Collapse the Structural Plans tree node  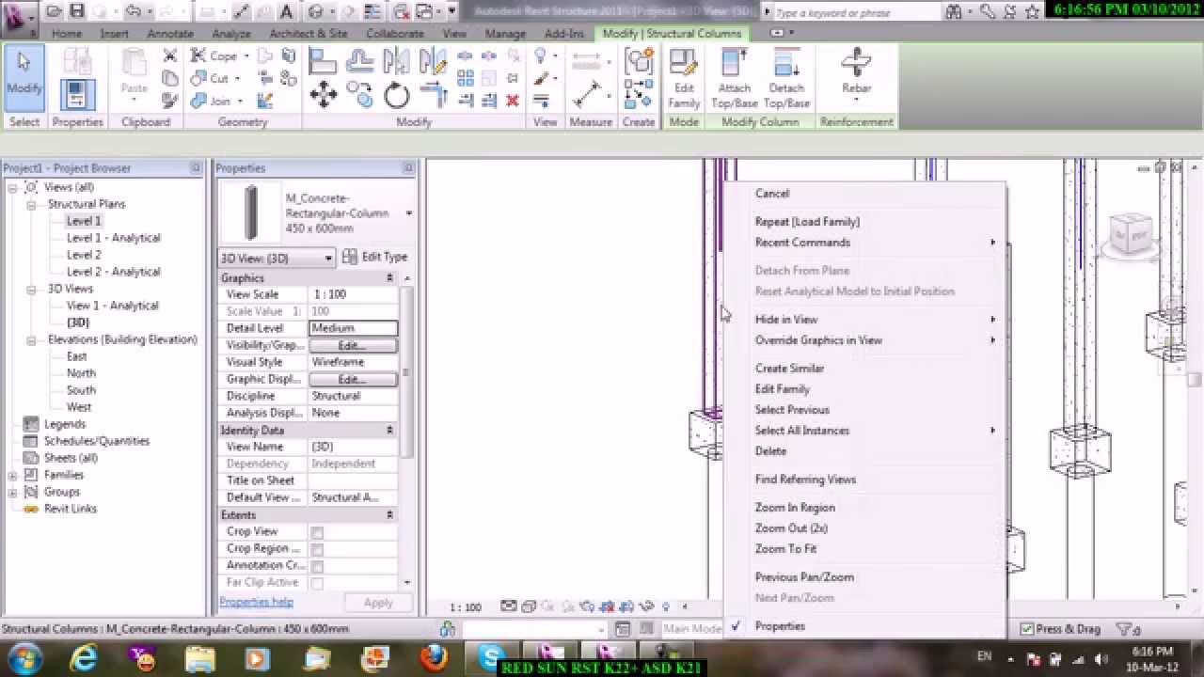click(x=31, y=204)
